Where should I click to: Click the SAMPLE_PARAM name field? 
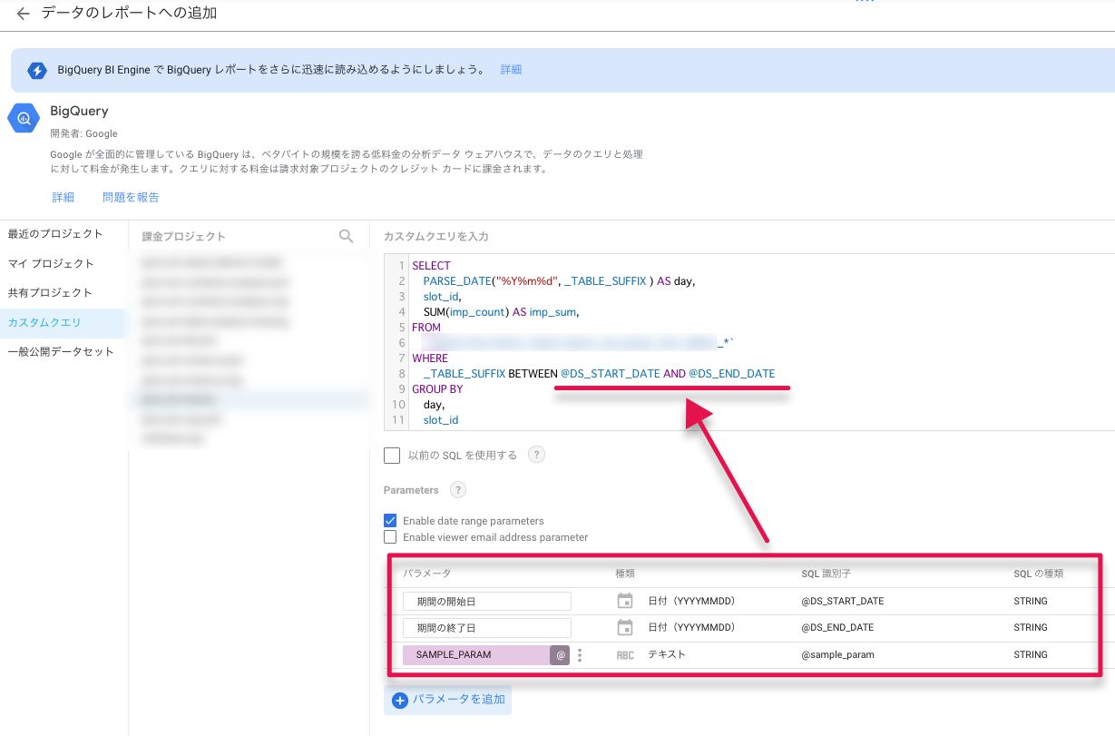(x=476, y=655)
